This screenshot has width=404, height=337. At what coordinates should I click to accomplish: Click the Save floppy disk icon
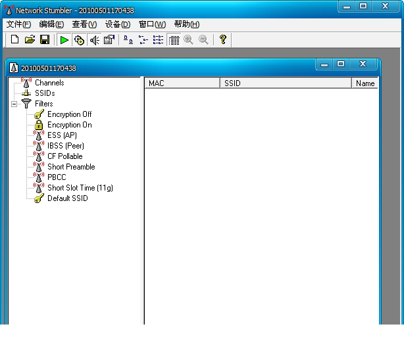point(45,39)
